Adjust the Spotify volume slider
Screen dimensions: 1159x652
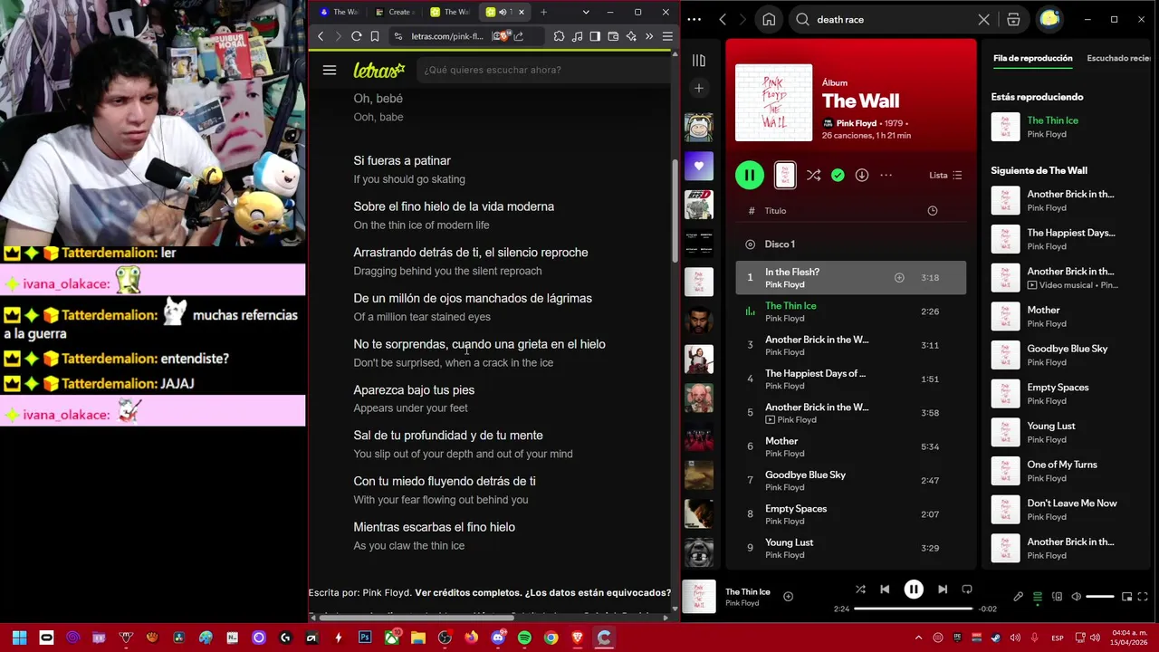[1099, 597]
